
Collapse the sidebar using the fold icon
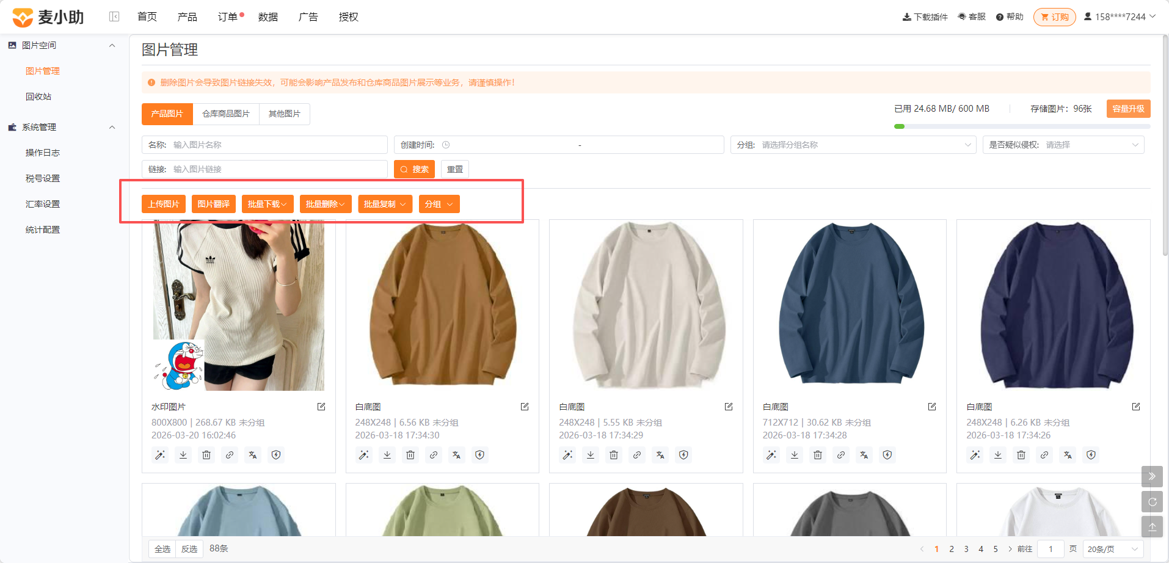114,16
